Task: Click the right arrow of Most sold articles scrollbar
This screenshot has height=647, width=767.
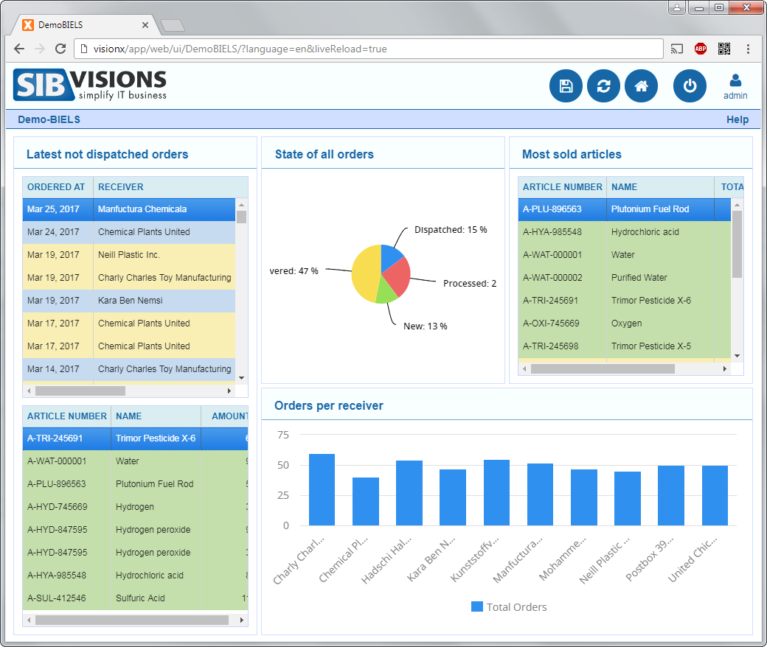Action: pyautogui.click(x=724, y=369)
